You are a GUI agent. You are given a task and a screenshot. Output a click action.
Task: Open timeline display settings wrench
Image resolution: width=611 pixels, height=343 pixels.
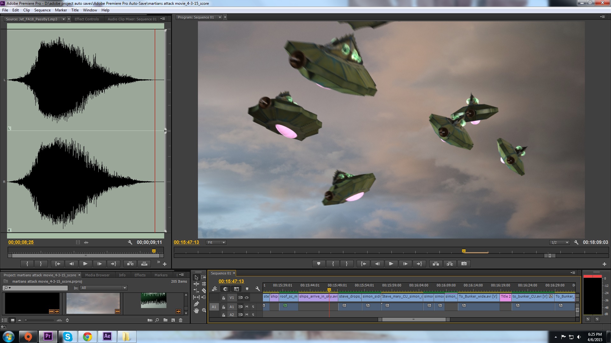coord(257,289)
